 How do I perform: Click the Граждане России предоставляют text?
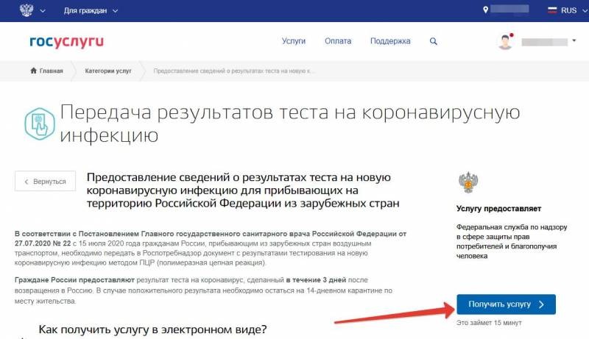74,280
